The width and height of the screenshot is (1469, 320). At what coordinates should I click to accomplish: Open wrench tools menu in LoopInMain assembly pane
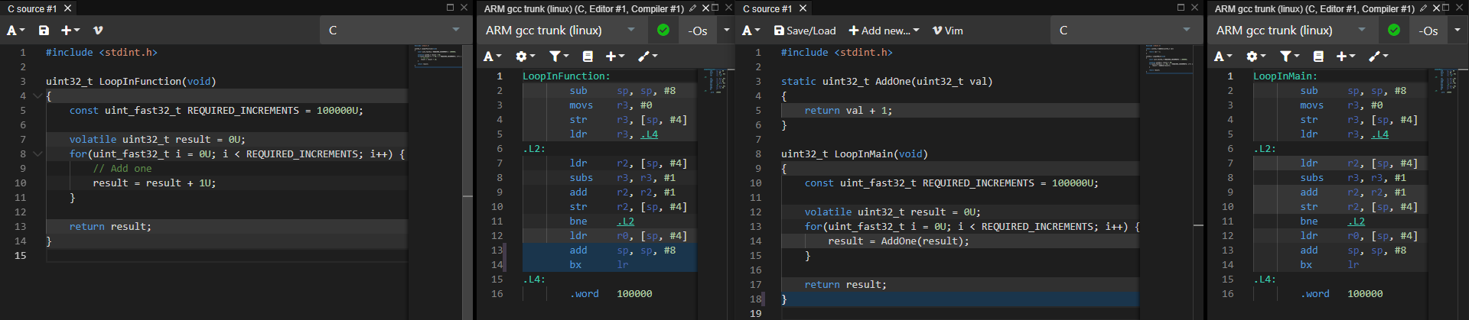(1379, 57)
